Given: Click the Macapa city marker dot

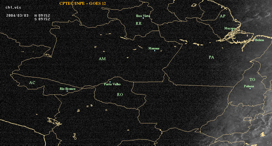Looking at the screenshot, I should [x=232, y=31].
